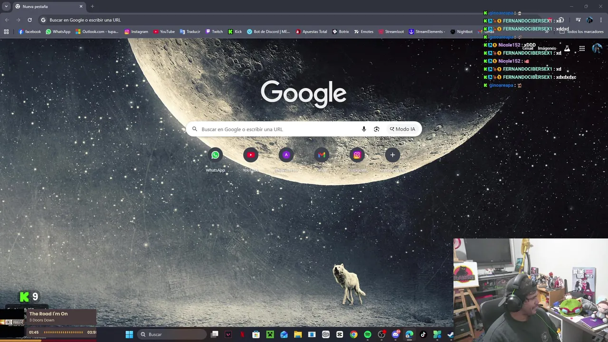Viewport: 608px width, 342px height.
Task: Open the Chrome apps shortcut in bookmarks bar
Action: point(6,32)
